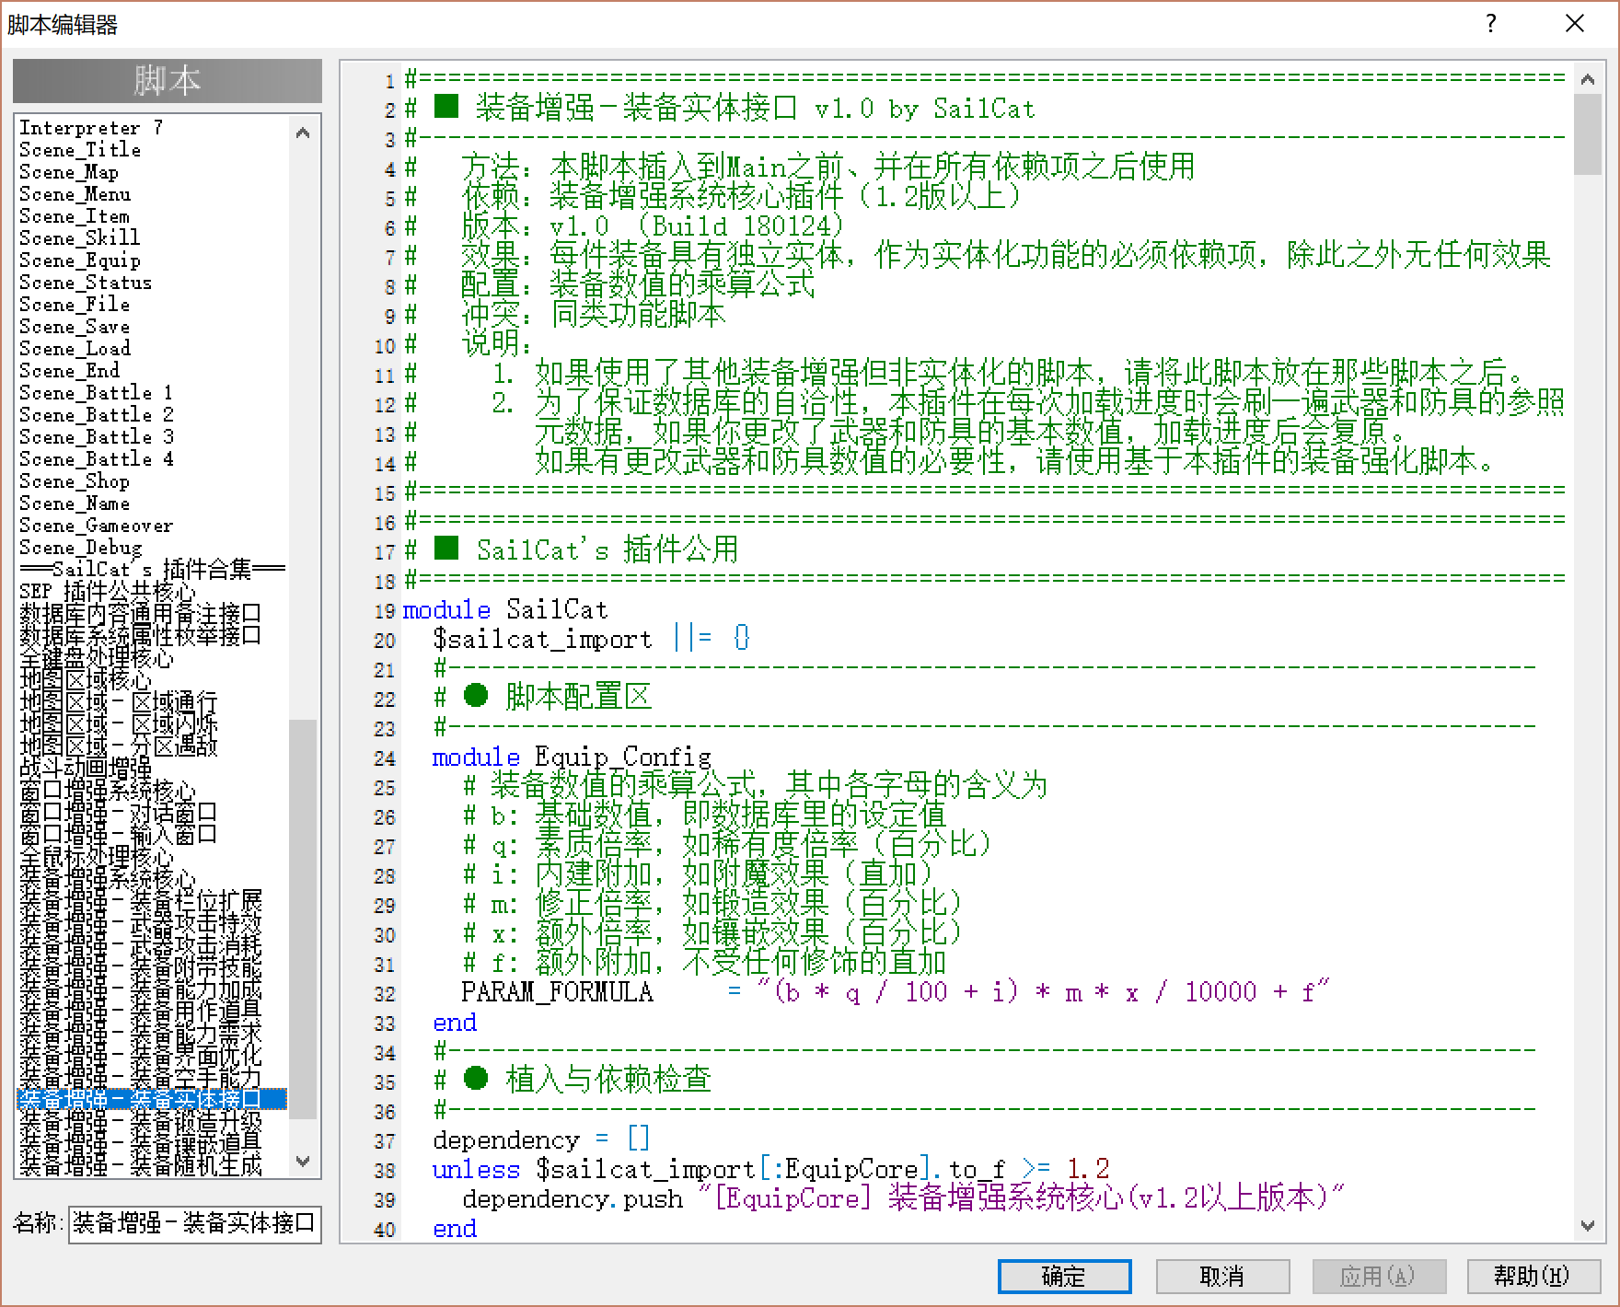Click the module Equip_Config code line

pyautogui.click(x=572, y=757)
